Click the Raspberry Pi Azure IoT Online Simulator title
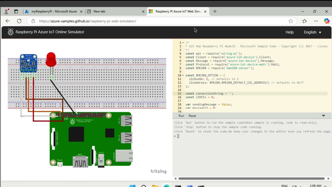This screenshot has width=332, height=187. (50, 32)
